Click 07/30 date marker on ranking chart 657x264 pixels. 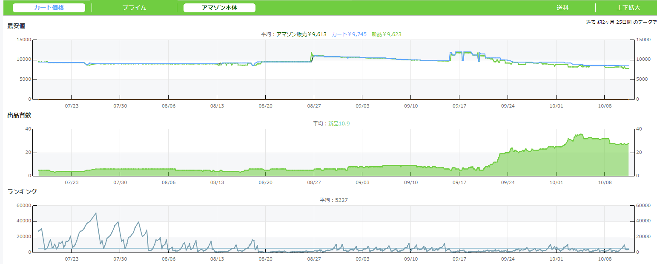point(120,258)
